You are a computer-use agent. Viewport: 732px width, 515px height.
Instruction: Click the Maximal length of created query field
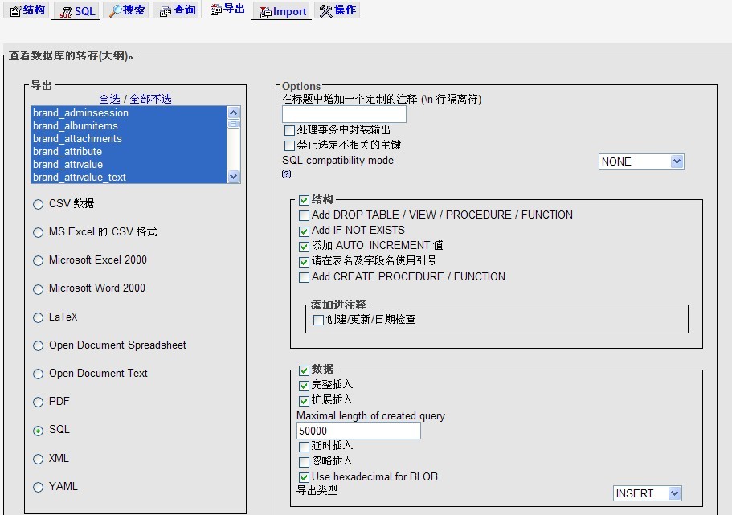click(358, 431)
